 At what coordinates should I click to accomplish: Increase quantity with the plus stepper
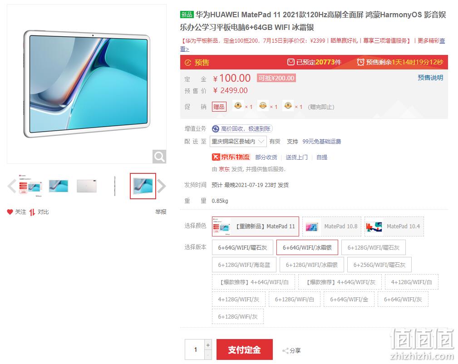[x=208, y=345]
